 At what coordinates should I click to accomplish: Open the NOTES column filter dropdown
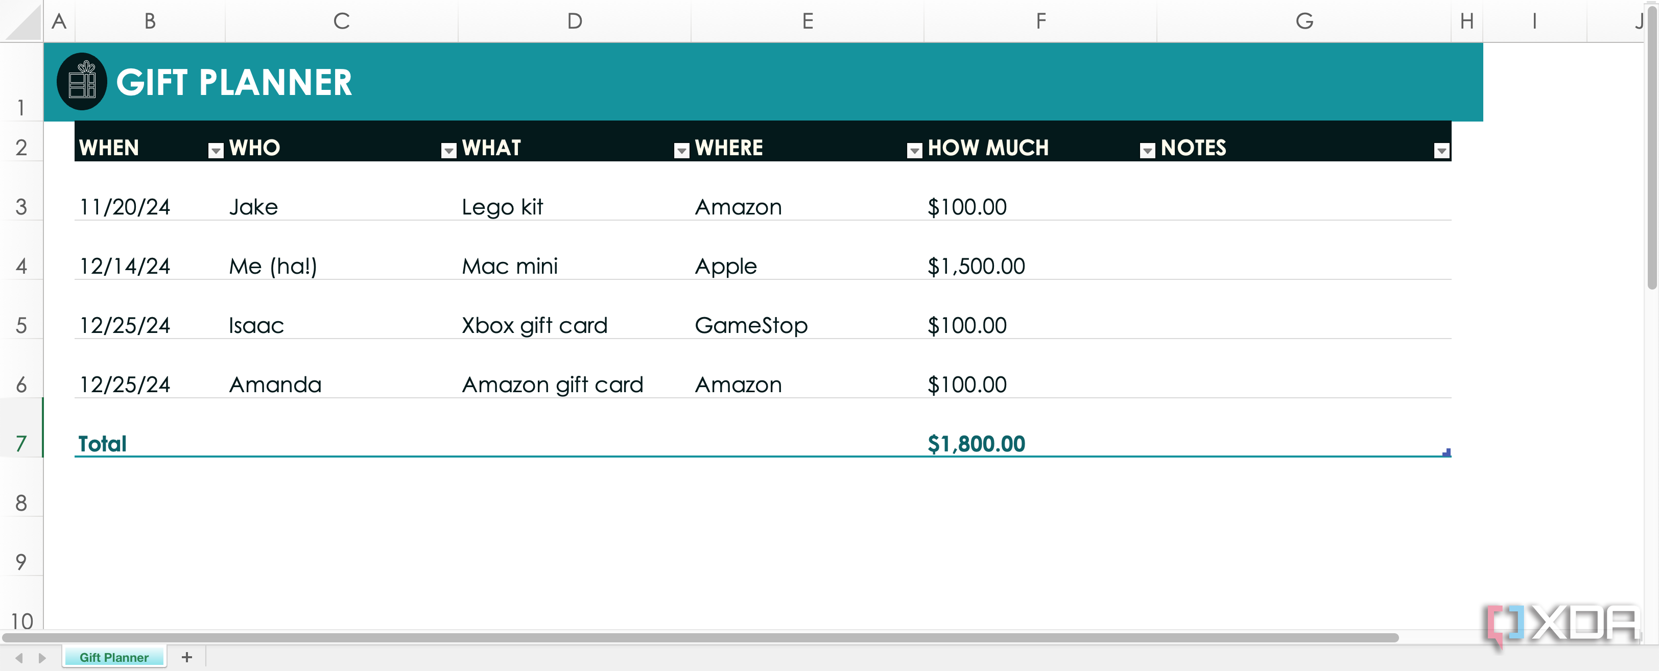pyautogui.click(x=1441, y=150)
